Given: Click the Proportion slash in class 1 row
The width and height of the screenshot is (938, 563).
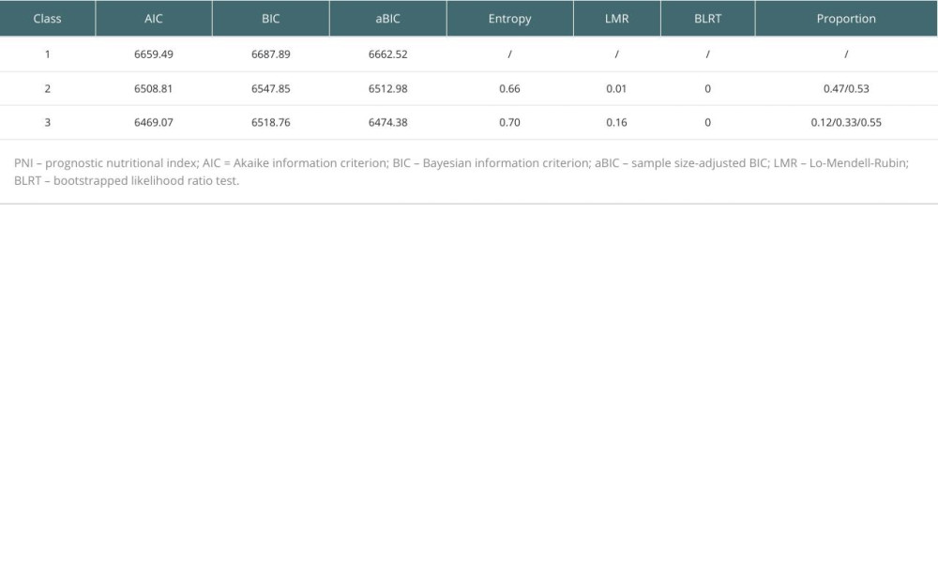Looking at the screenshot, I should click(846, 54).
